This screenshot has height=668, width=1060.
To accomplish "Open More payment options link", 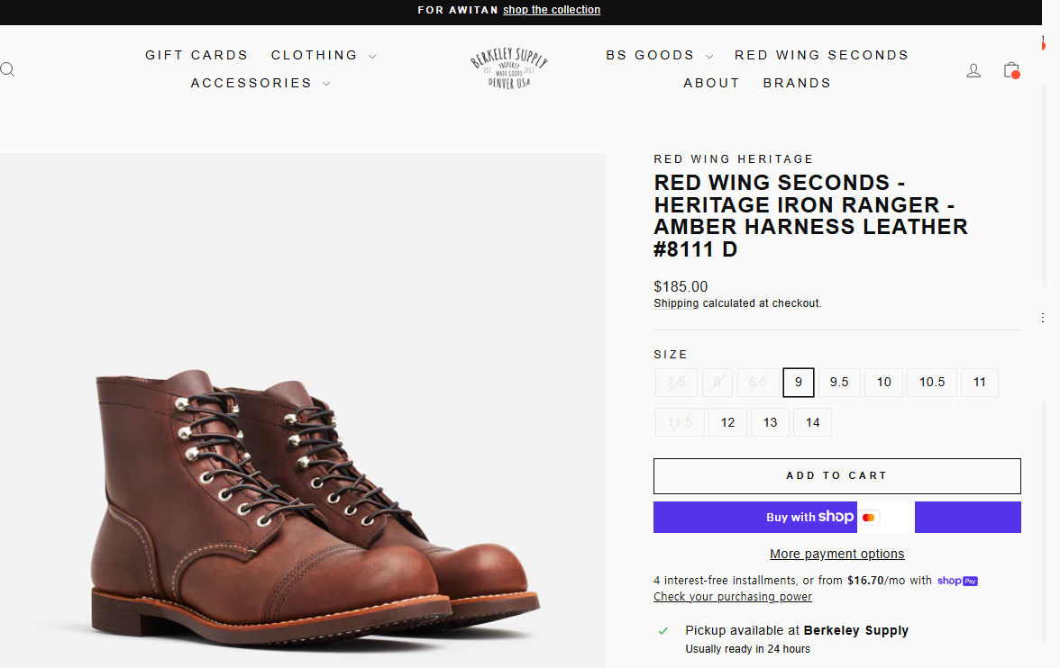I will point(836,554).
